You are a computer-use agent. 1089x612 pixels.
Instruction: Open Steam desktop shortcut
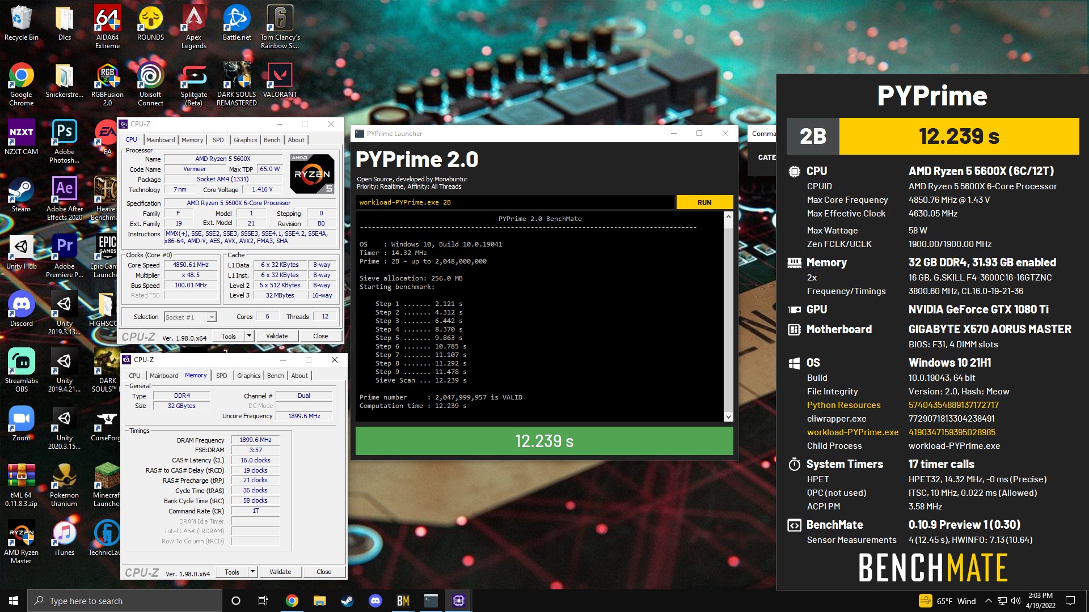pyautogui.click(x=22, y=195)
